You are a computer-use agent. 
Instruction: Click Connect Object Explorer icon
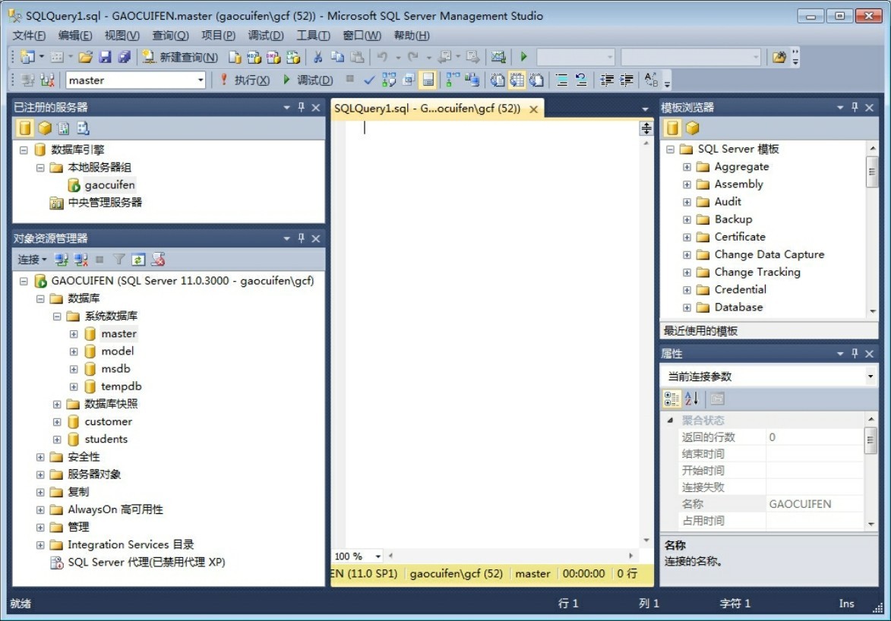tap(62, 260)
